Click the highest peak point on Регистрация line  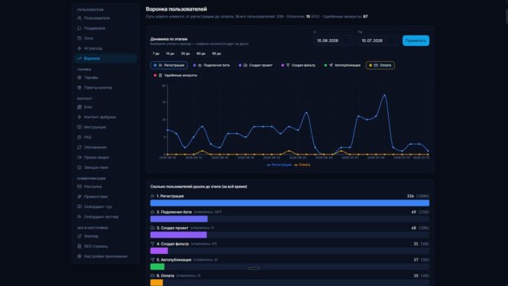[384, 96]
